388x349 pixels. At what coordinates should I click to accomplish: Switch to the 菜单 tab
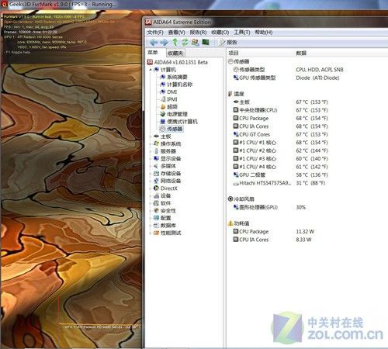coord(153,53)
